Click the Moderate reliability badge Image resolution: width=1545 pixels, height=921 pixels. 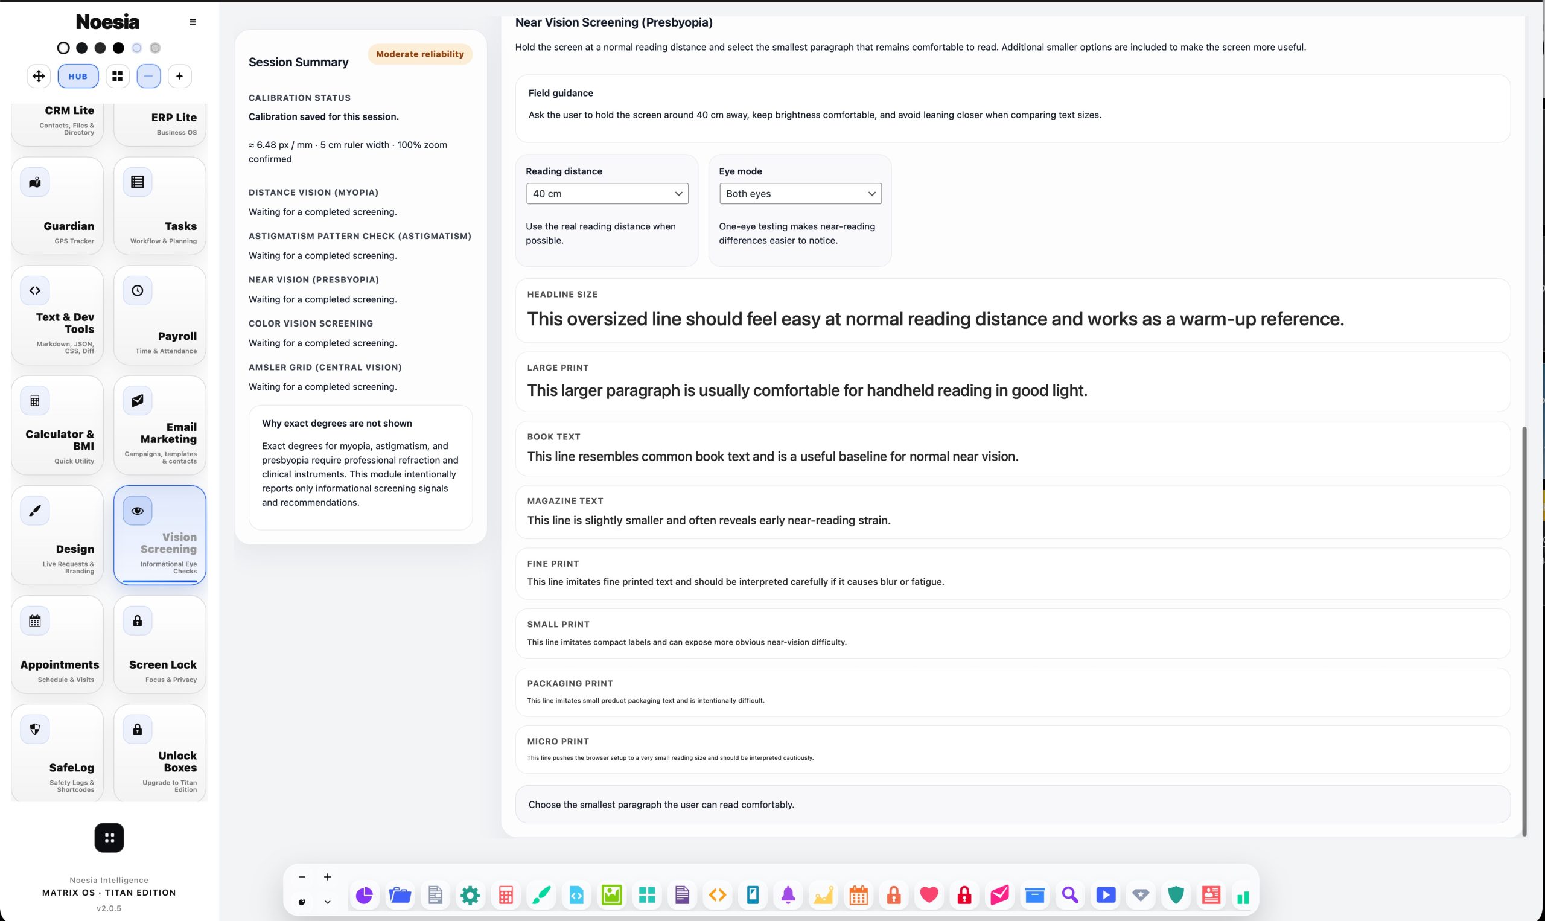point(420,54)
